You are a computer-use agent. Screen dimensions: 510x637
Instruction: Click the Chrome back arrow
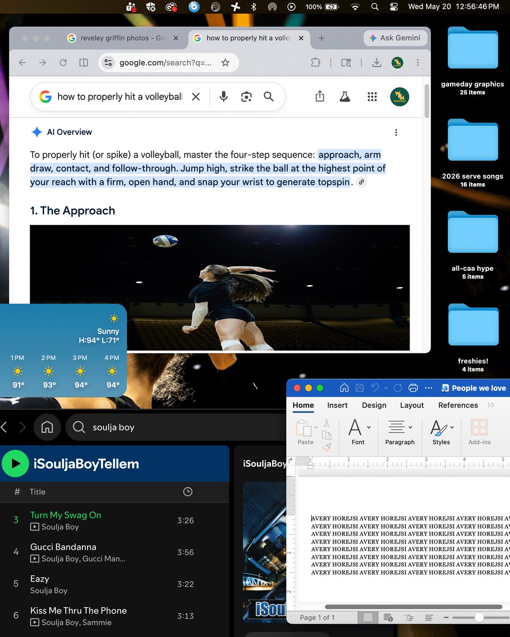[x=22, y=63]
